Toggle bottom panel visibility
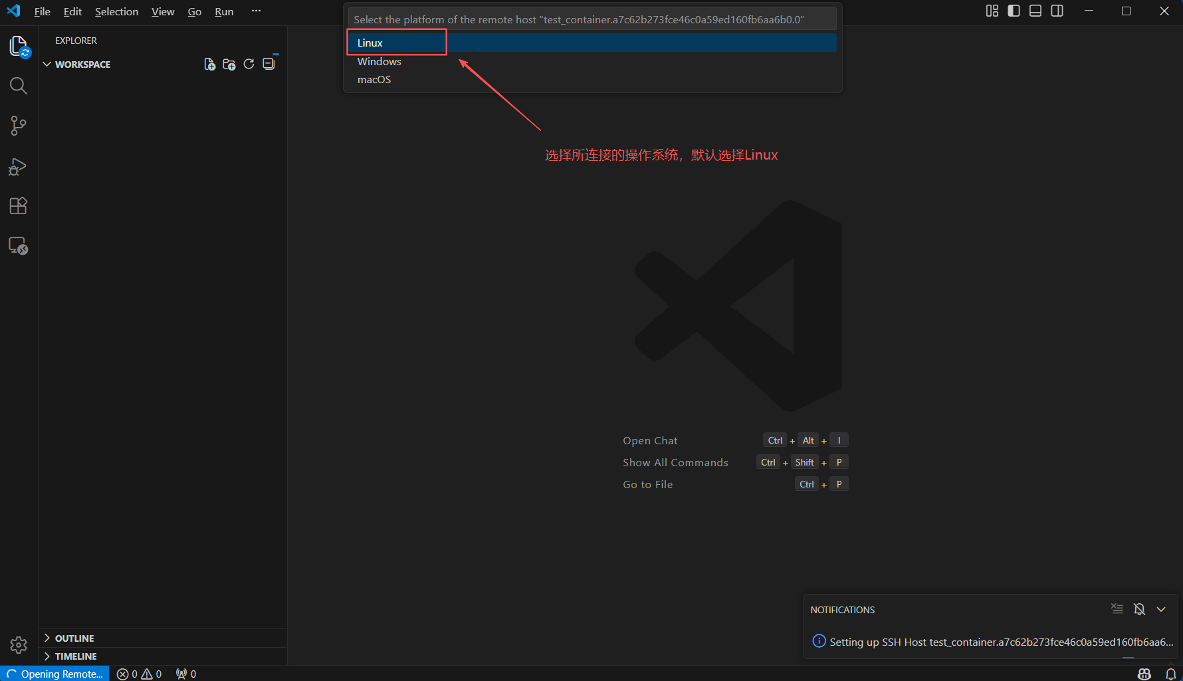 (1035, 11)
